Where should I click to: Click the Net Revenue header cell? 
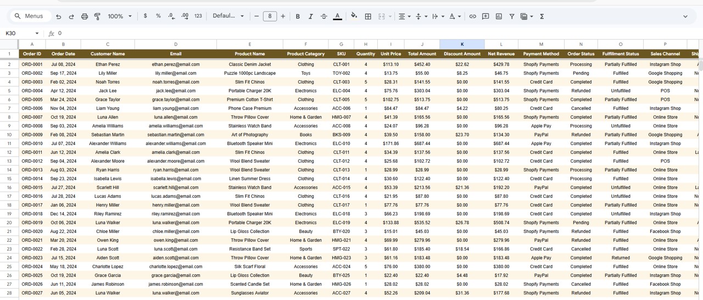tap(501, 54)
